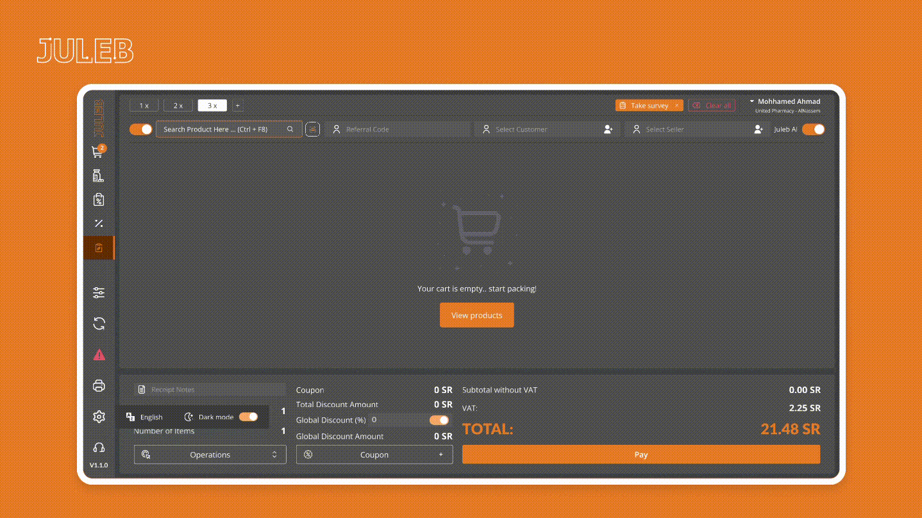Toggle the Juleb AI switch
Image resolution: width=922 pixels, height=518 pixels.
coord(813,129)
